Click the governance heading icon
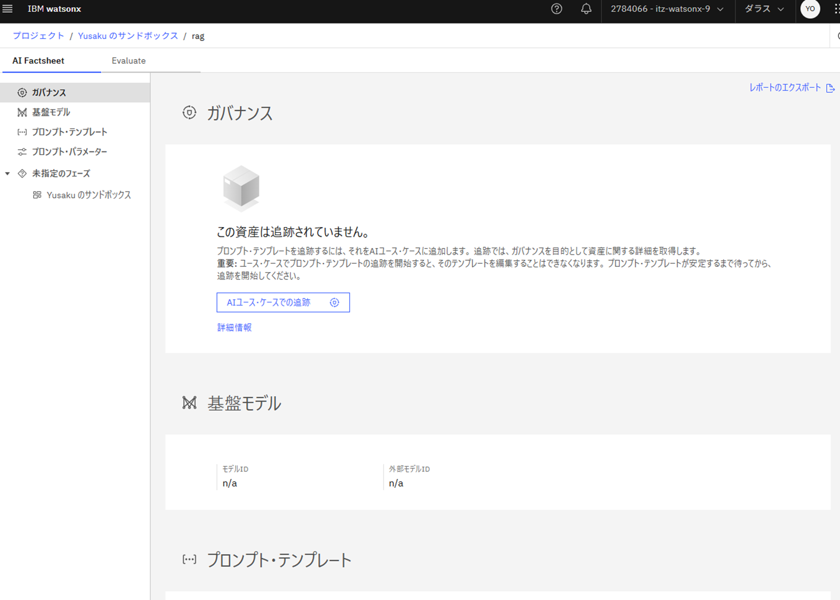The height and width of the screenshot is (600, 840). point(189,113)
